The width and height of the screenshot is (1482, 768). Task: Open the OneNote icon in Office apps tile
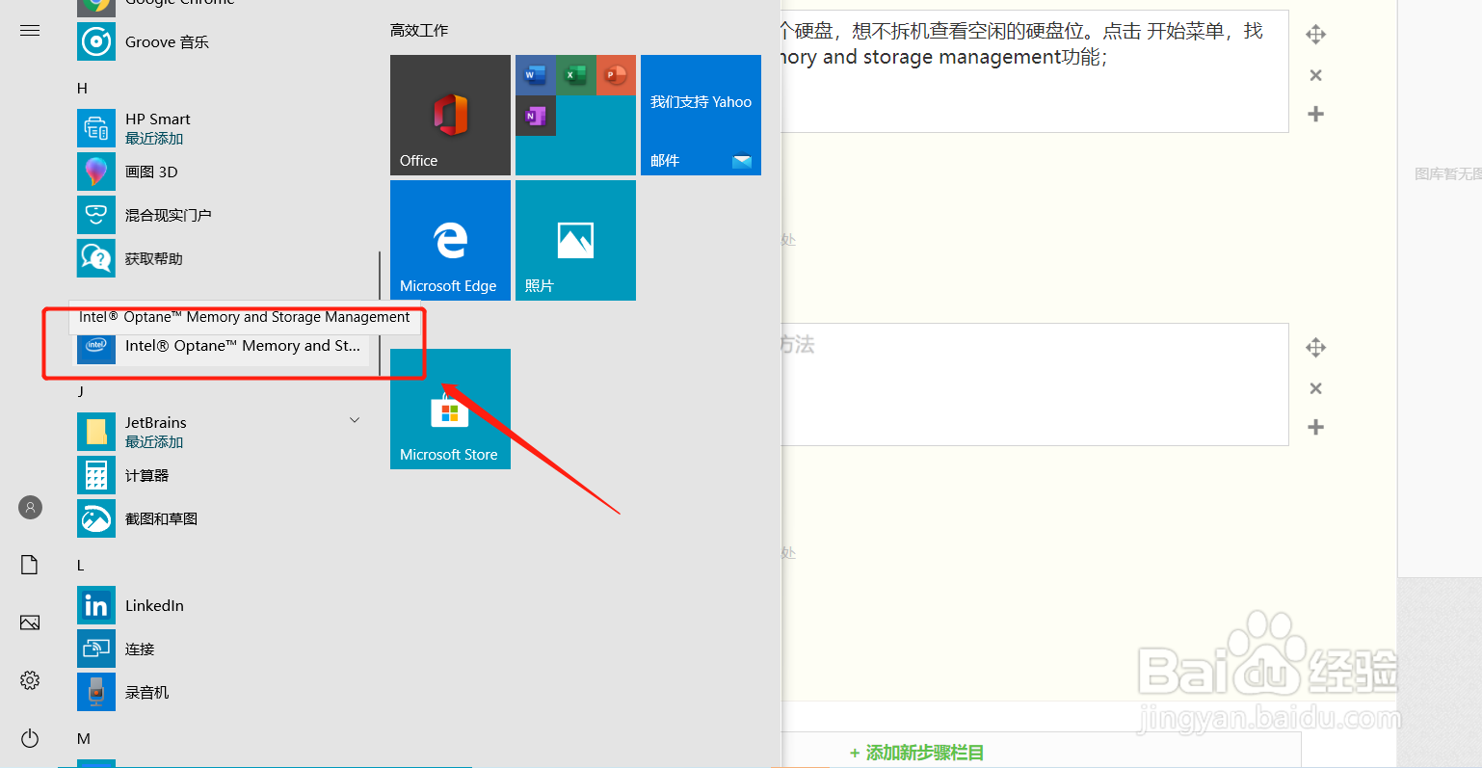pos(535,116)
